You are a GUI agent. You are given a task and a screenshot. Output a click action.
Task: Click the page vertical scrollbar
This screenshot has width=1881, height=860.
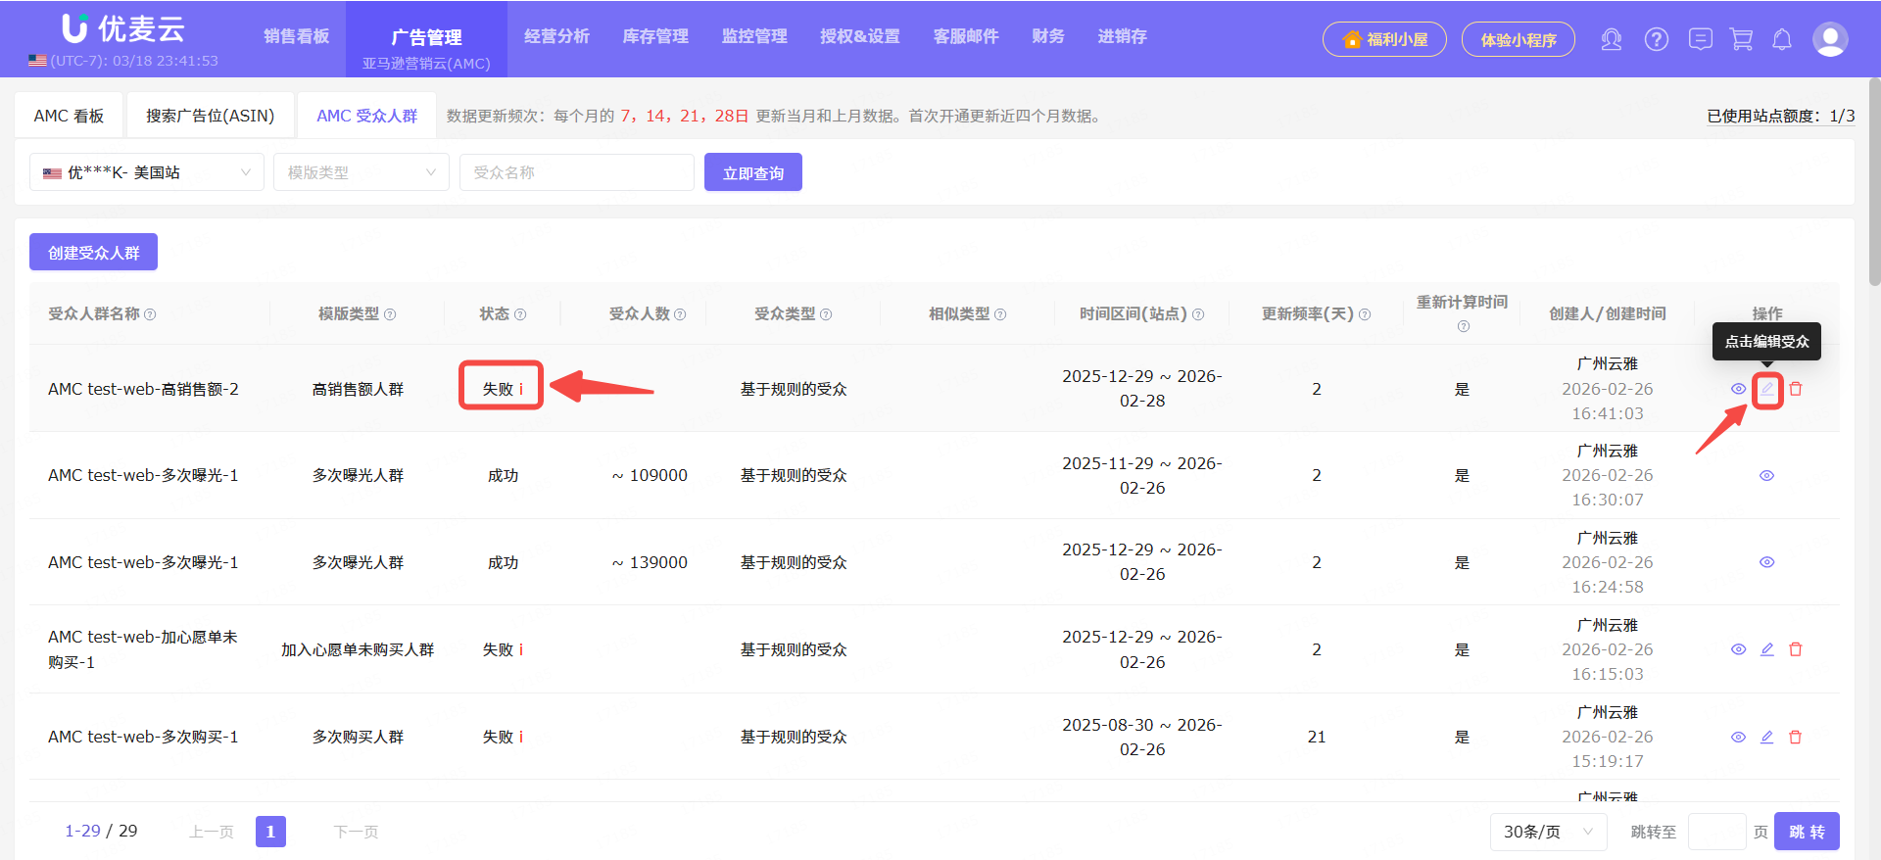click(x=1874, y=181)
